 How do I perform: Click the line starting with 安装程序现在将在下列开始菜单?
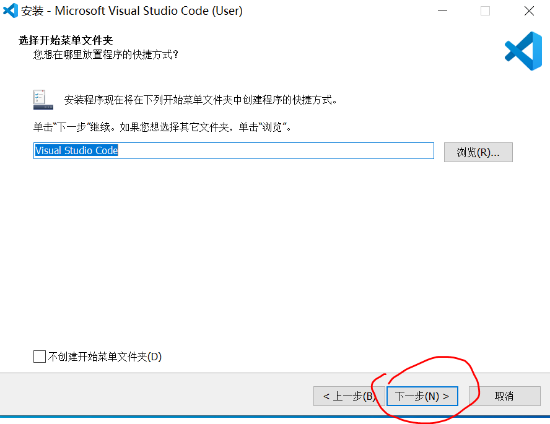pos(201,100)
